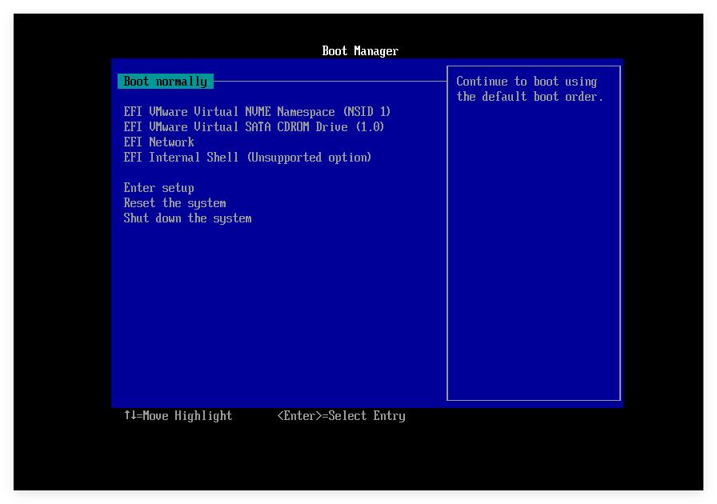Click Reset the system
Screen dimensions: 717x504
tap(174, 203)
